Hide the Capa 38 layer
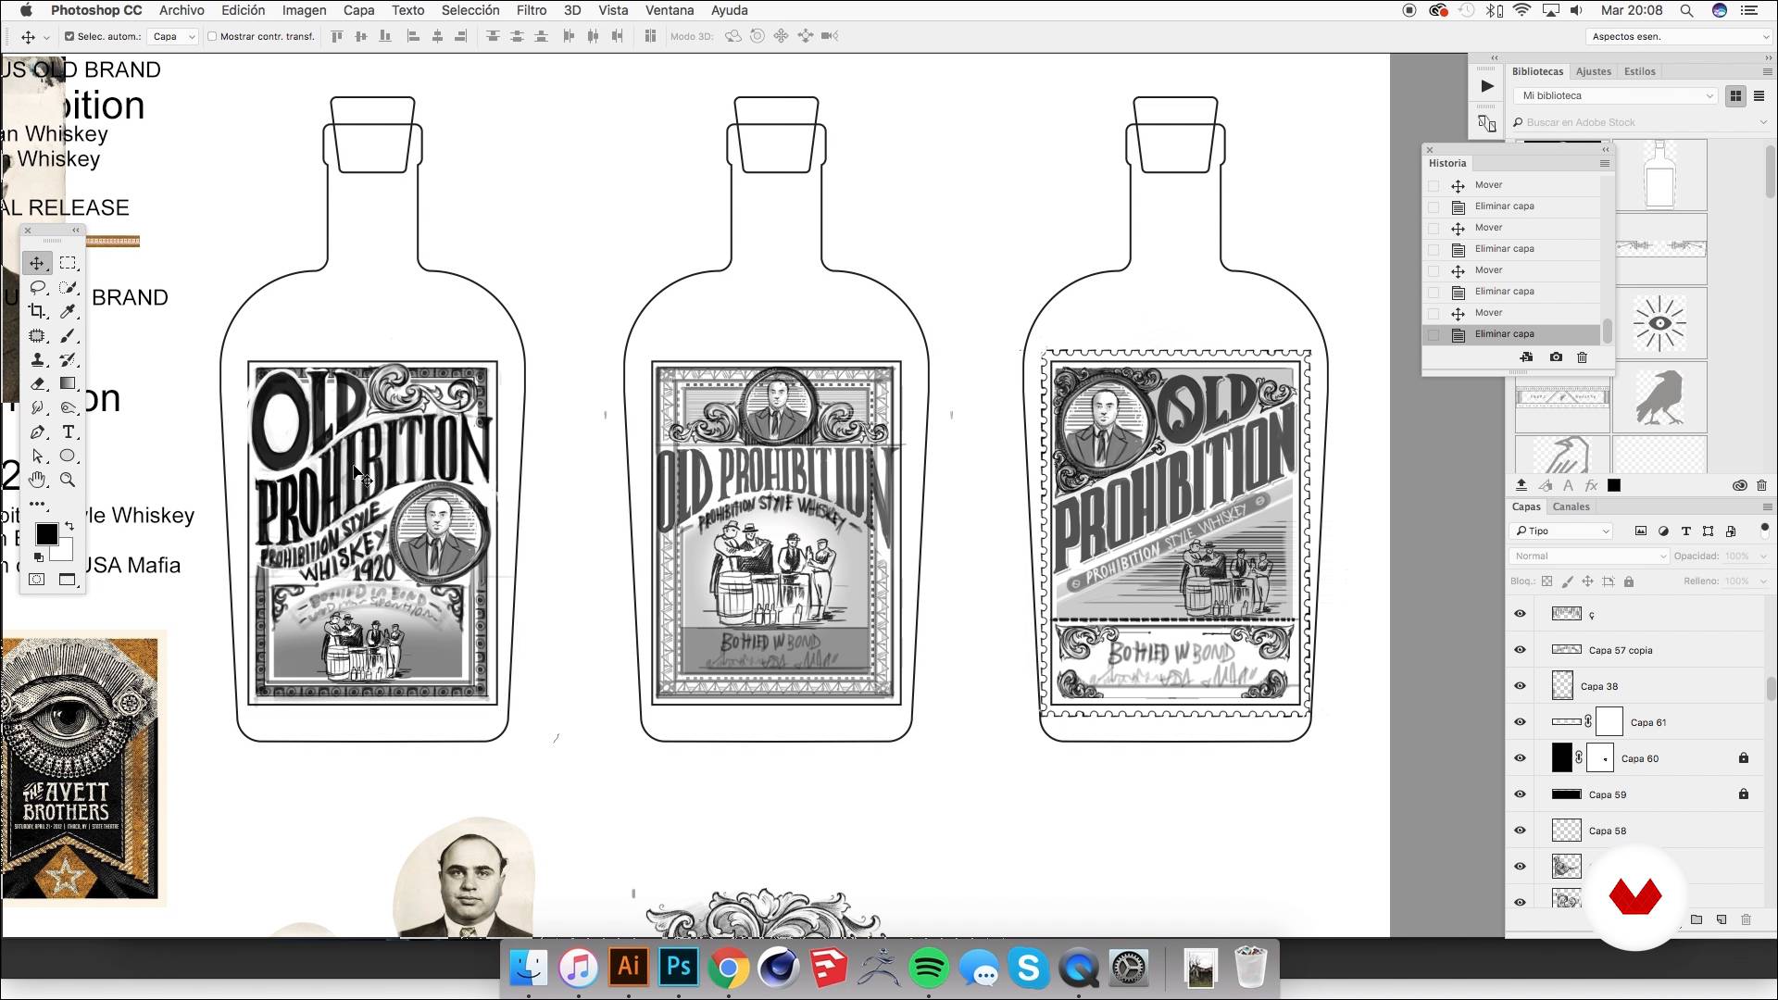The image size is (1778, 1000). tap(1520, 686)
